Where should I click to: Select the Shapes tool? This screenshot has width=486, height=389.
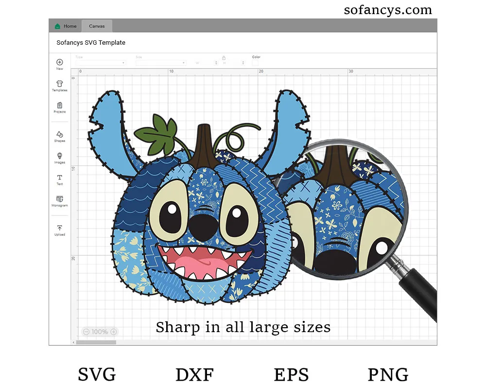pyautogui.click(x=60, y=137)
